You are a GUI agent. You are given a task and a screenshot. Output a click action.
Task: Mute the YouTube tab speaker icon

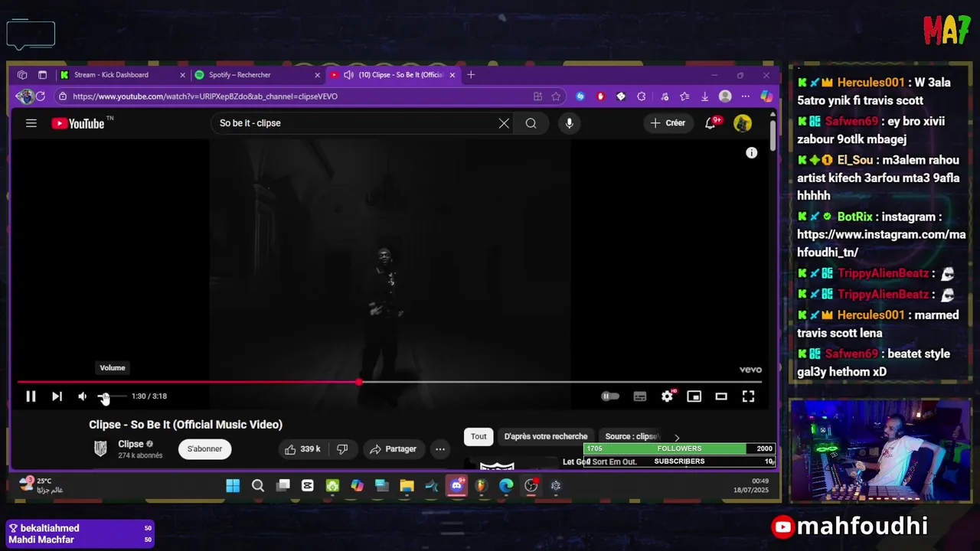348,75
